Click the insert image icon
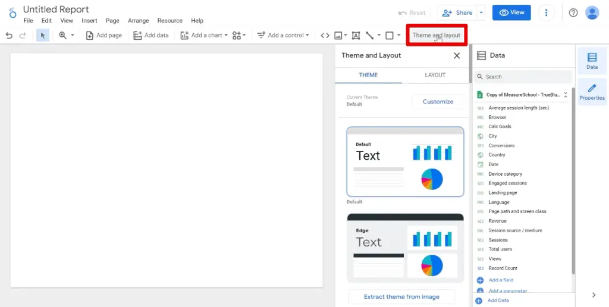The width and height of the screenshot is (609, 307). click(x=338, y=35)
